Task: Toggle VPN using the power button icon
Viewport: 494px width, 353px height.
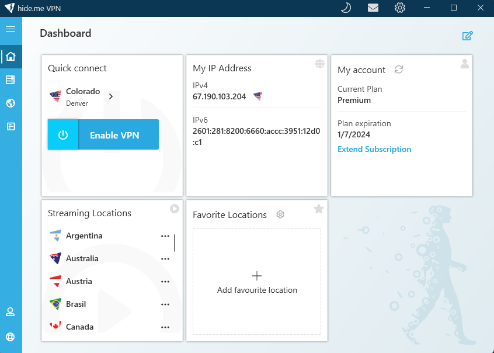Action: 62,134
